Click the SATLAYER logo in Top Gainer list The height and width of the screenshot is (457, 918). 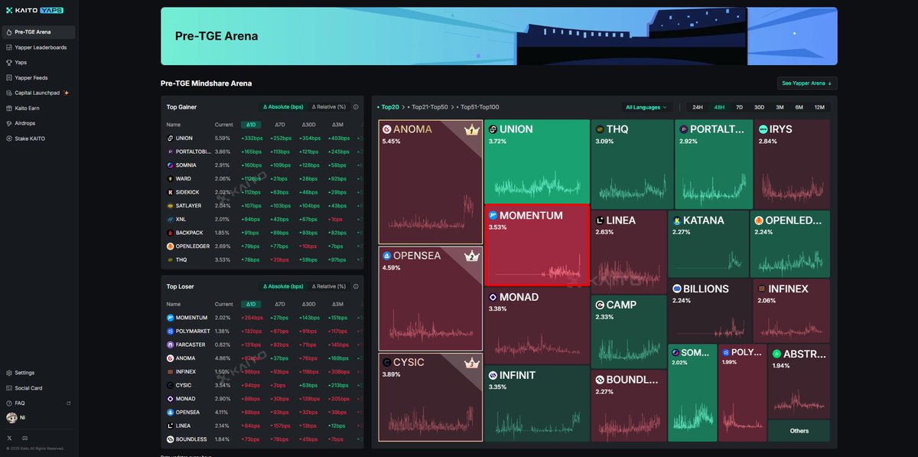click(x=170, y=206)
